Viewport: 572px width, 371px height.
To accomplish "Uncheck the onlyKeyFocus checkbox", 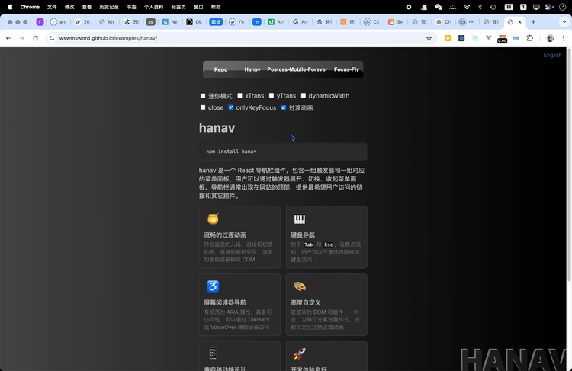I will coord(231,107).
